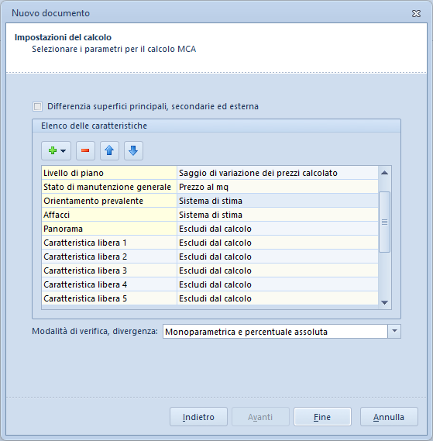Expand the Modalità di verifica dropdown arrow

(394, 331)
